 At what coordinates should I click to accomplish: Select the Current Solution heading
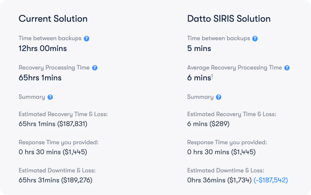(53, 19)
